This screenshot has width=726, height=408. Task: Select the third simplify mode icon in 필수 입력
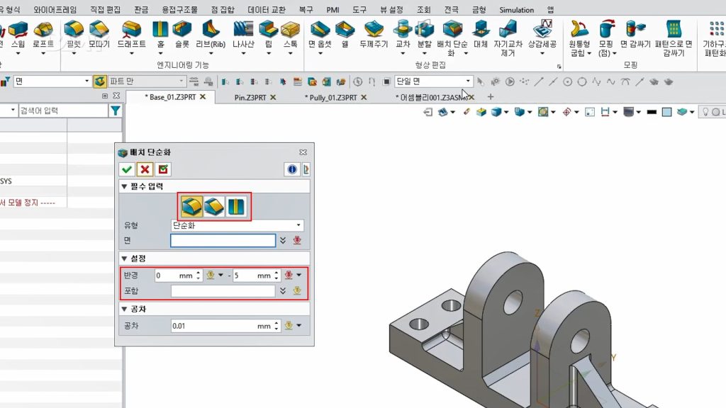point(236,207)
